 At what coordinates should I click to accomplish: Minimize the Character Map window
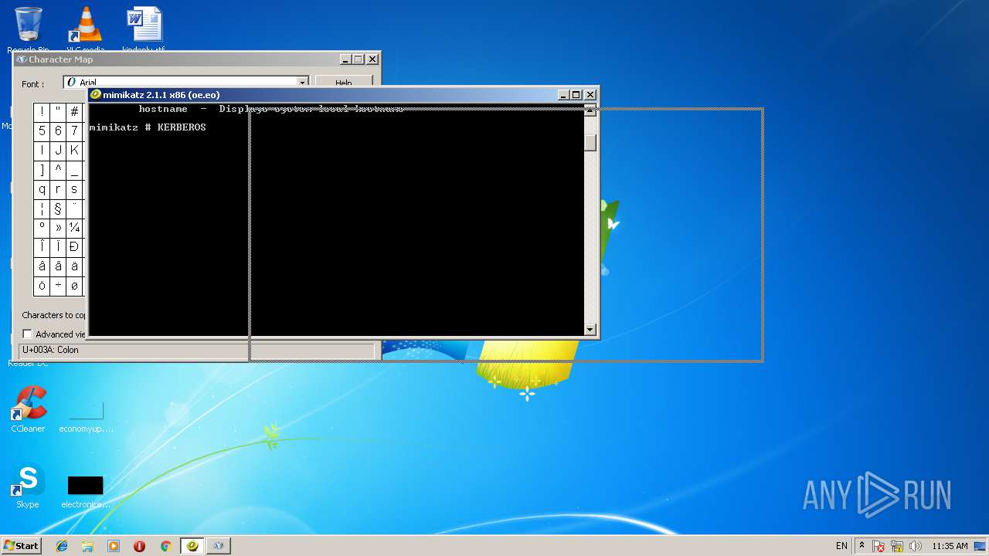click(x=345, y=59)
